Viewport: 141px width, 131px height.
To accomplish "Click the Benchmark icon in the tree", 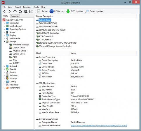I will tap(7, 88).
